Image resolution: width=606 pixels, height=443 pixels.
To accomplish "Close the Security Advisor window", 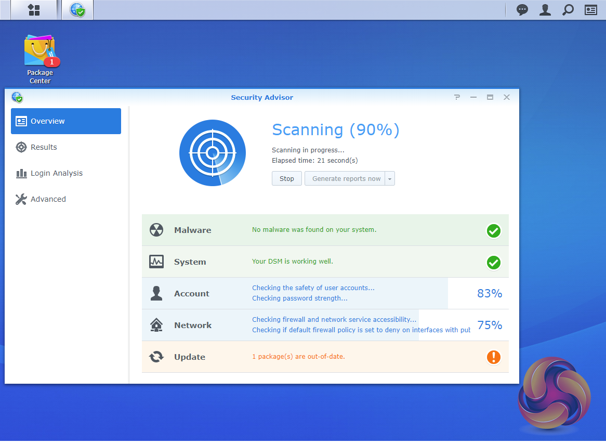I will [x=507, y=97].
